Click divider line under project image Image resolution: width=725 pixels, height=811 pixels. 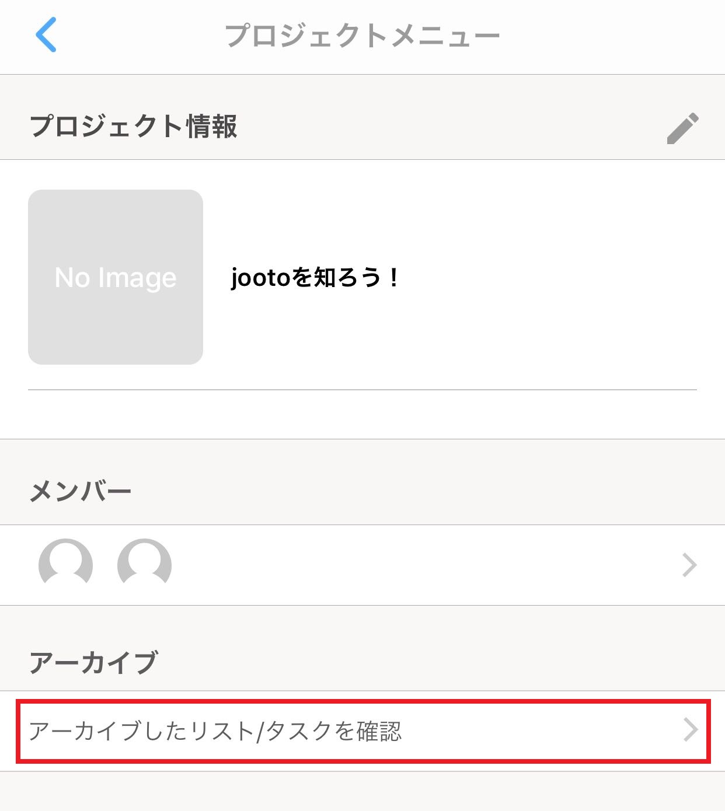[x=362, y=389]
